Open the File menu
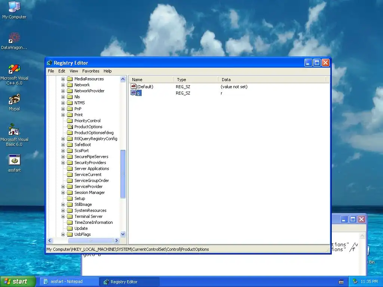This screenshot has width=383, height=287. (51, 71)
